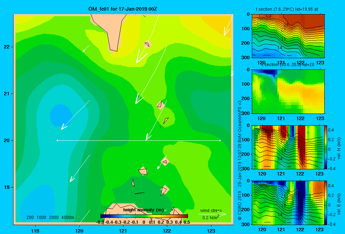The height and width of the screenshot is (234, 345).
Task: Click the CSIRO BoM OceanMAPS copyright text
Action: pyautogui.click(x=240, y=160)
